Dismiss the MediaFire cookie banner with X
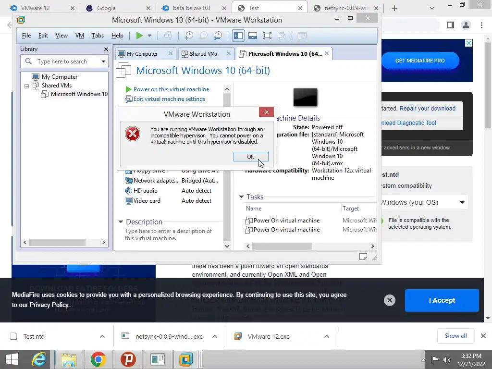 (389, 300)
